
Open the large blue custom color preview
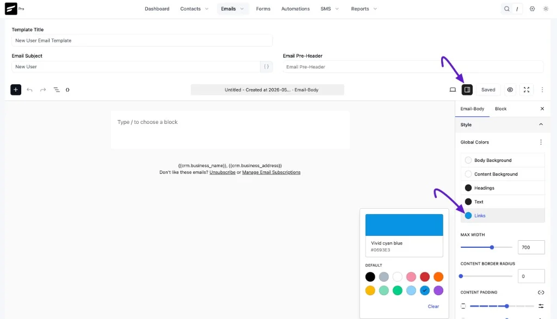point(404,225)
